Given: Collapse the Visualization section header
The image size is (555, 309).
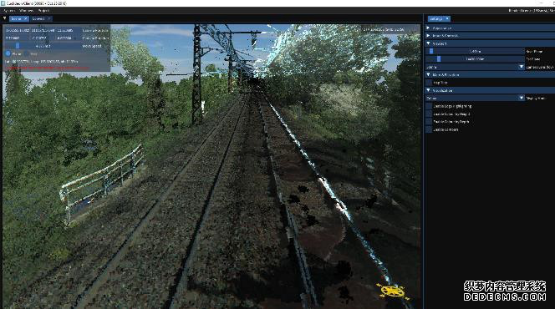Looking at the screenshot, I should point(428,90).
